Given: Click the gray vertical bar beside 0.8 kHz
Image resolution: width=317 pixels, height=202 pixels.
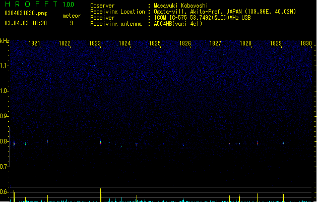Looking at the screenshot, I should tap(10, 147).
